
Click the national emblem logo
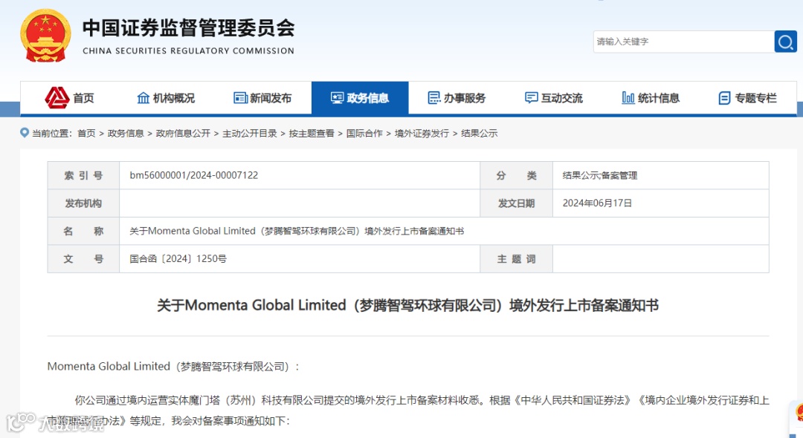(x=45, y=36)
